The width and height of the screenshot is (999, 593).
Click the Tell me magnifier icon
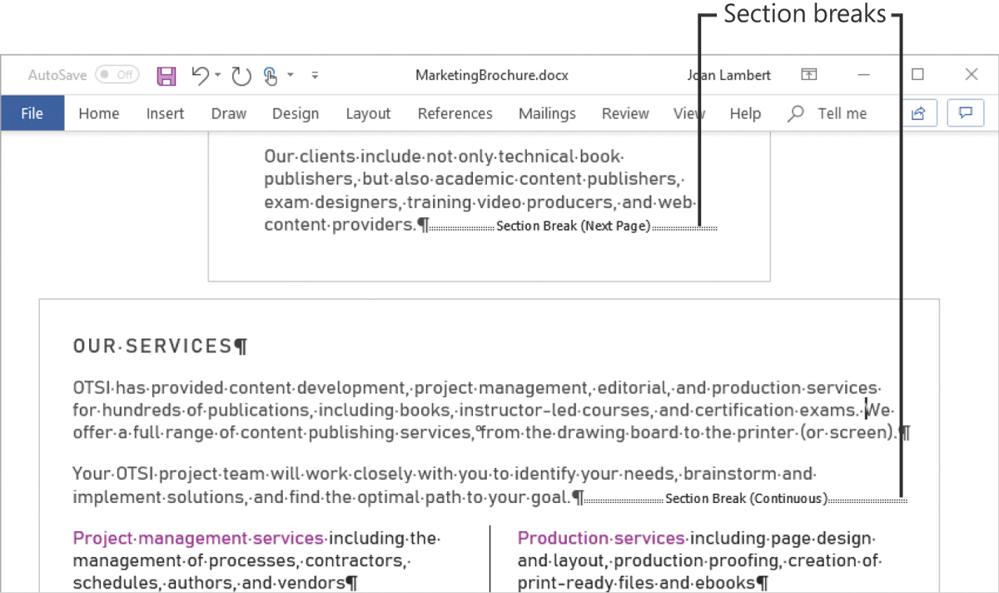click(x=796, y=113)
